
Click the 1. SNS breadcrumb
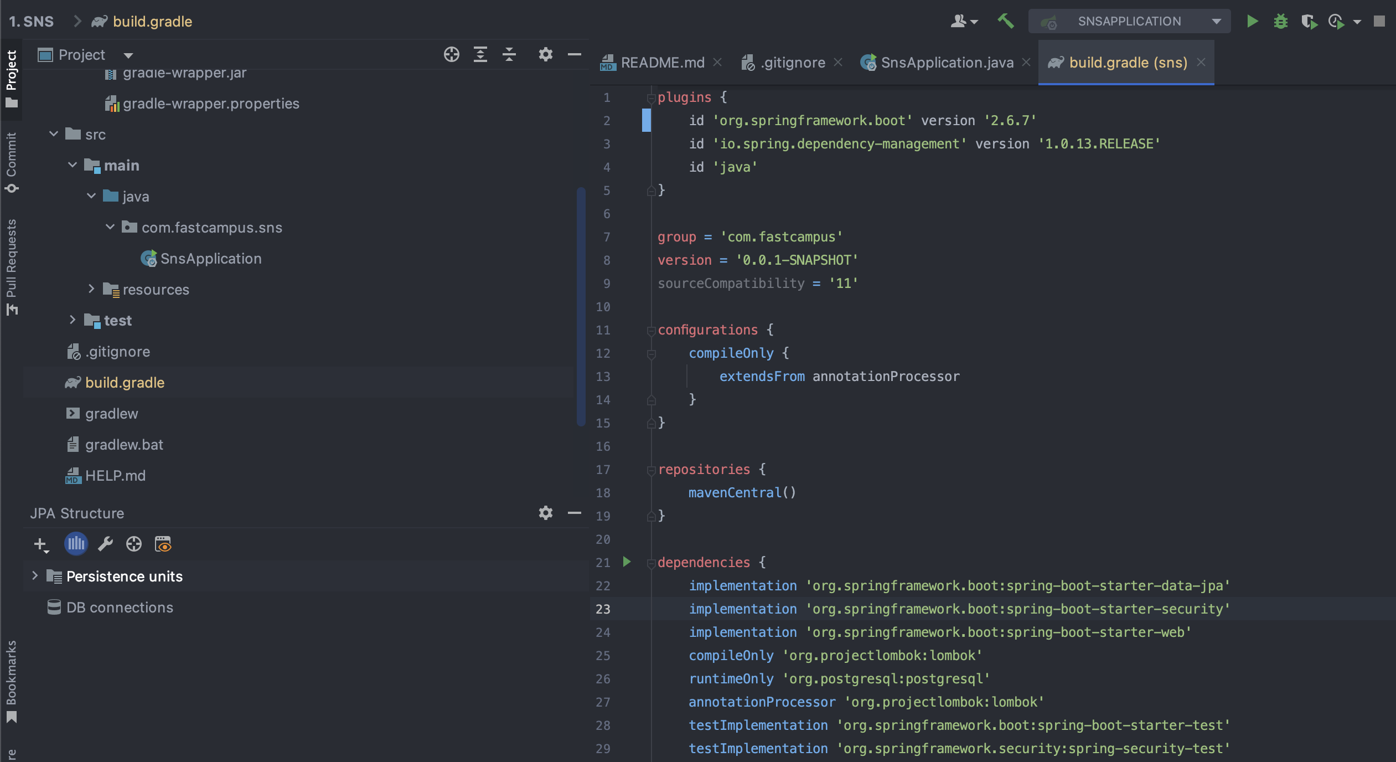click(x=32, y=22)
